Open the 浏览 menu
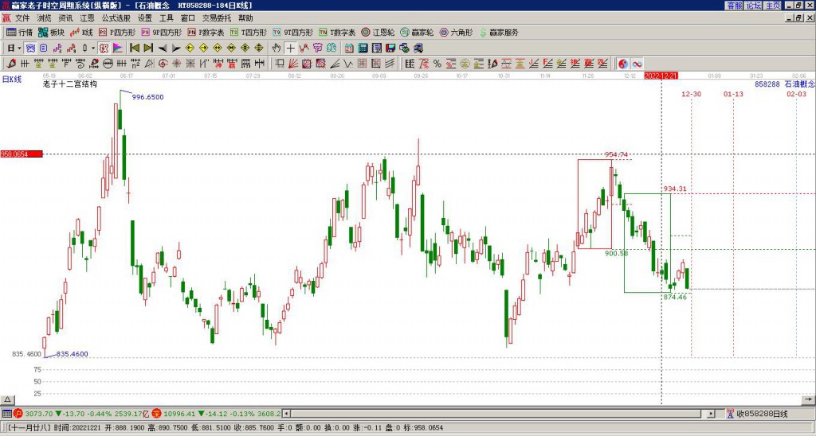This screenshot has height=436, width=816. pos(44,18)
